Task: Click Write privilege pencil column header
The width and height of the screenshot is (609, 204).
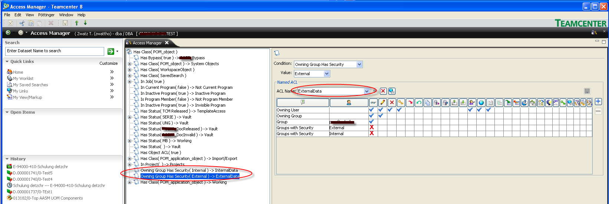Action: [383, 103]
